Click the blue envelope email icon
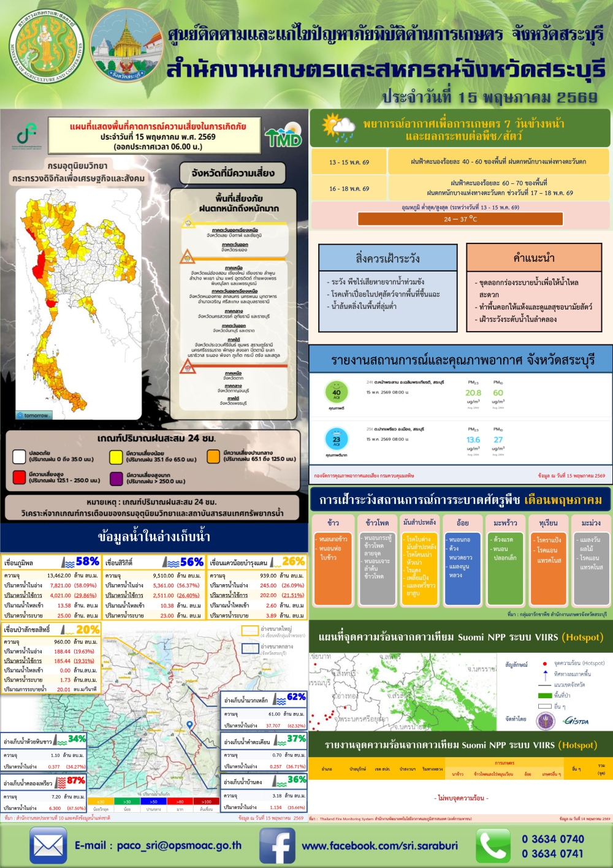Image resolution: width=613 pixels, height=868 pixels. [x=48, y=845]
